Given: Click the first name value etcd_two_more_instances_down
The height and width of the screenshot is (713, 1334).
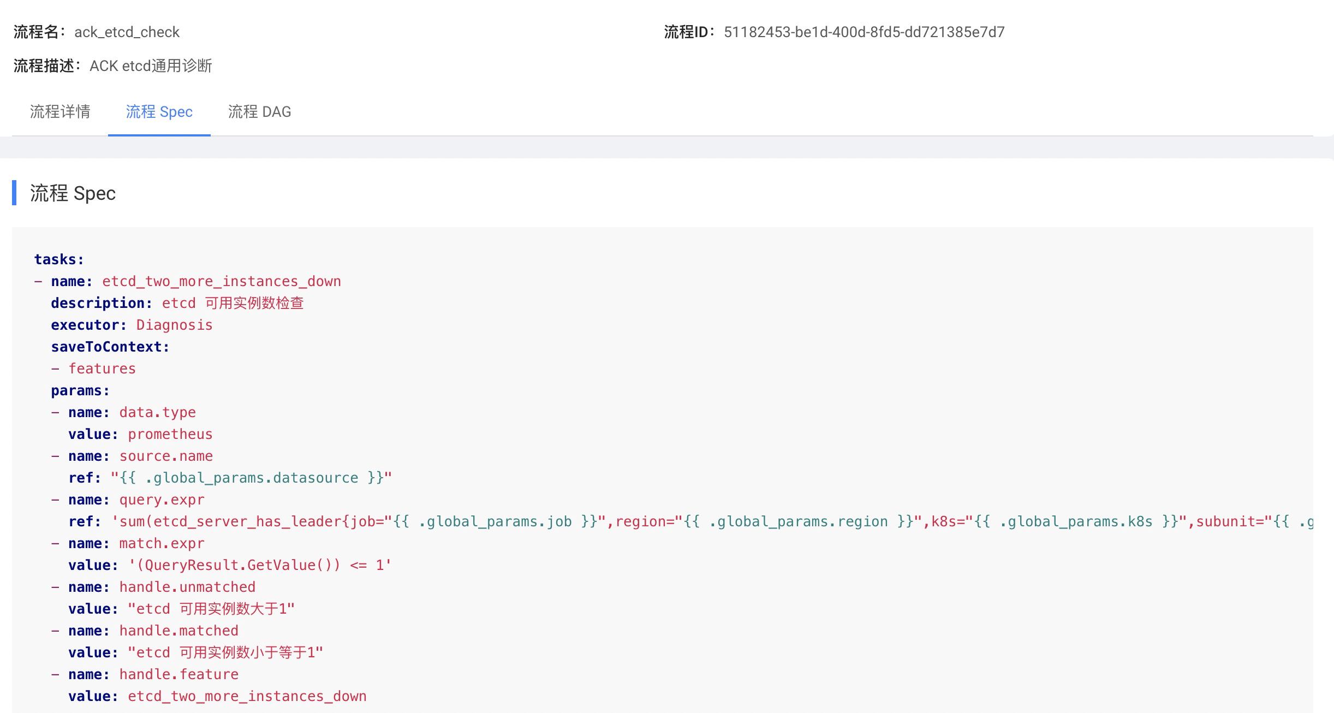Looking at the screenshot, I should (222, 281).
